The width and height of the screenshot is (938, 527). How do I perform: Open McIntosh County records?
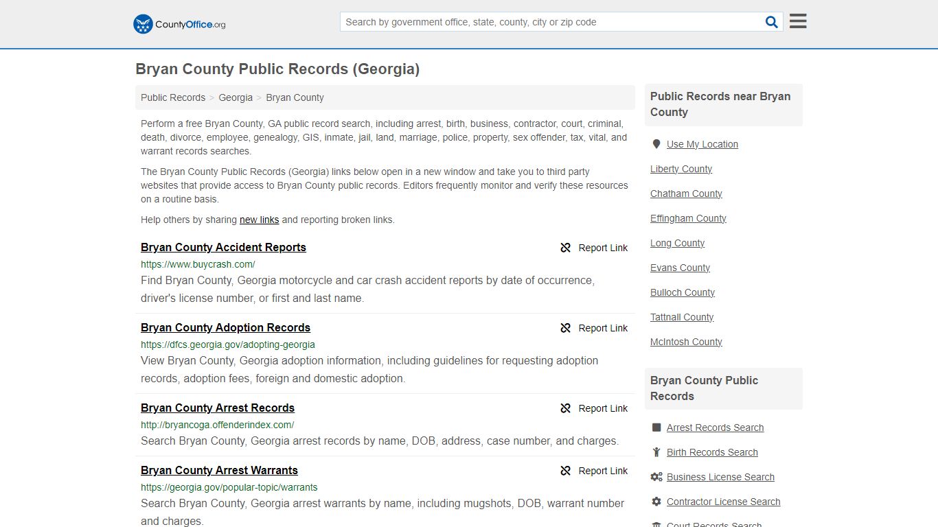point(686,342)
